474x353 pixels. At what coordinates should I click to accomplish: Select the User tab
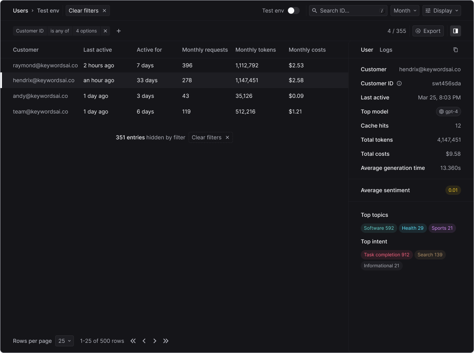[x=367, y=50]
